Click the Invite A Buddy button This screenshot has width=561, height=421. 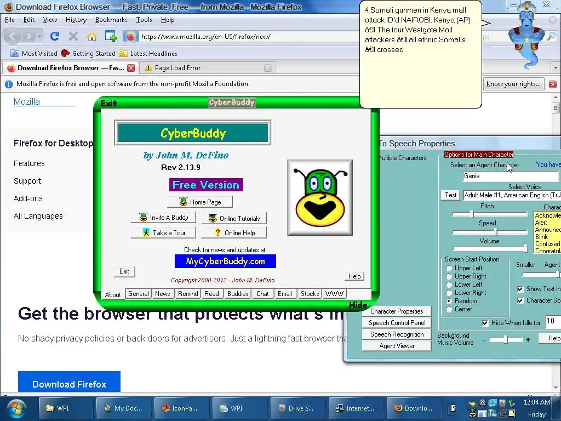pos(163,217)
